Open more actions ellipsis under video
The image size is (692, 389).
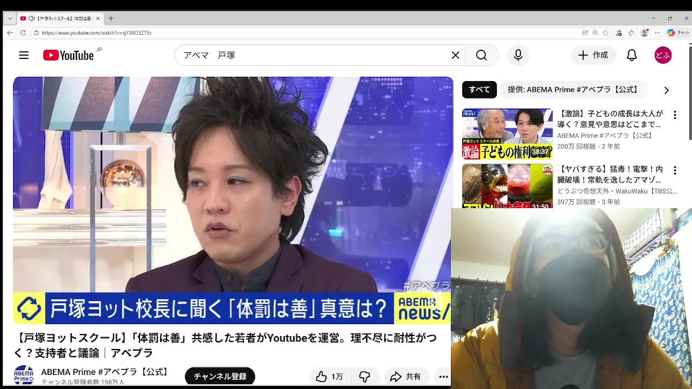click(x=443, y=377)
